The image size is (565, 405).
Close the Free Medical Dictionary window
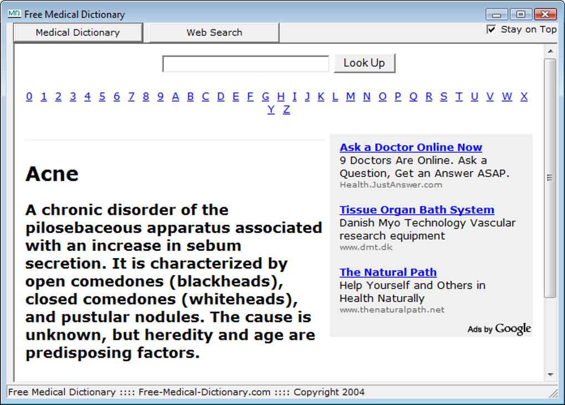(x=545, y=14)
